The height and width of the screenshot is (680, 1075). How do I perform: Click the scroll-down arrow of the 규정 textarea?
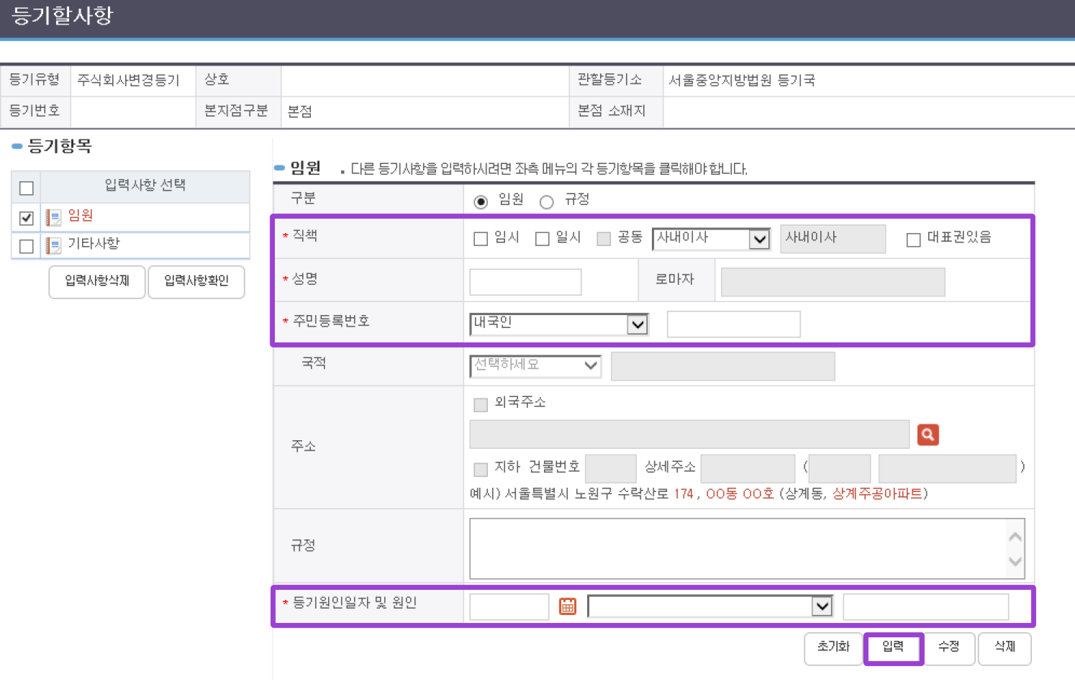1014,562
